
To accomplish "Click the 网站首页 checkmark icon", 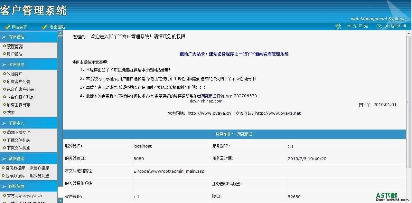I will 8,27.
